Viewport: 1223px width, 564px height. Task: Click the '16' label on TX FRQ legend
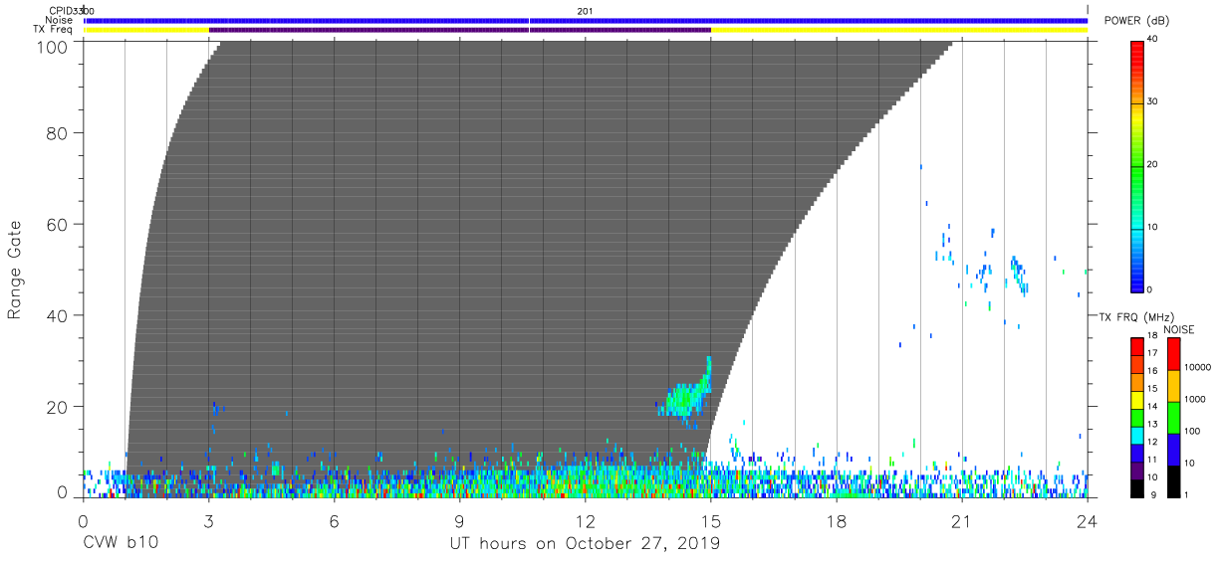[1153, 371]
